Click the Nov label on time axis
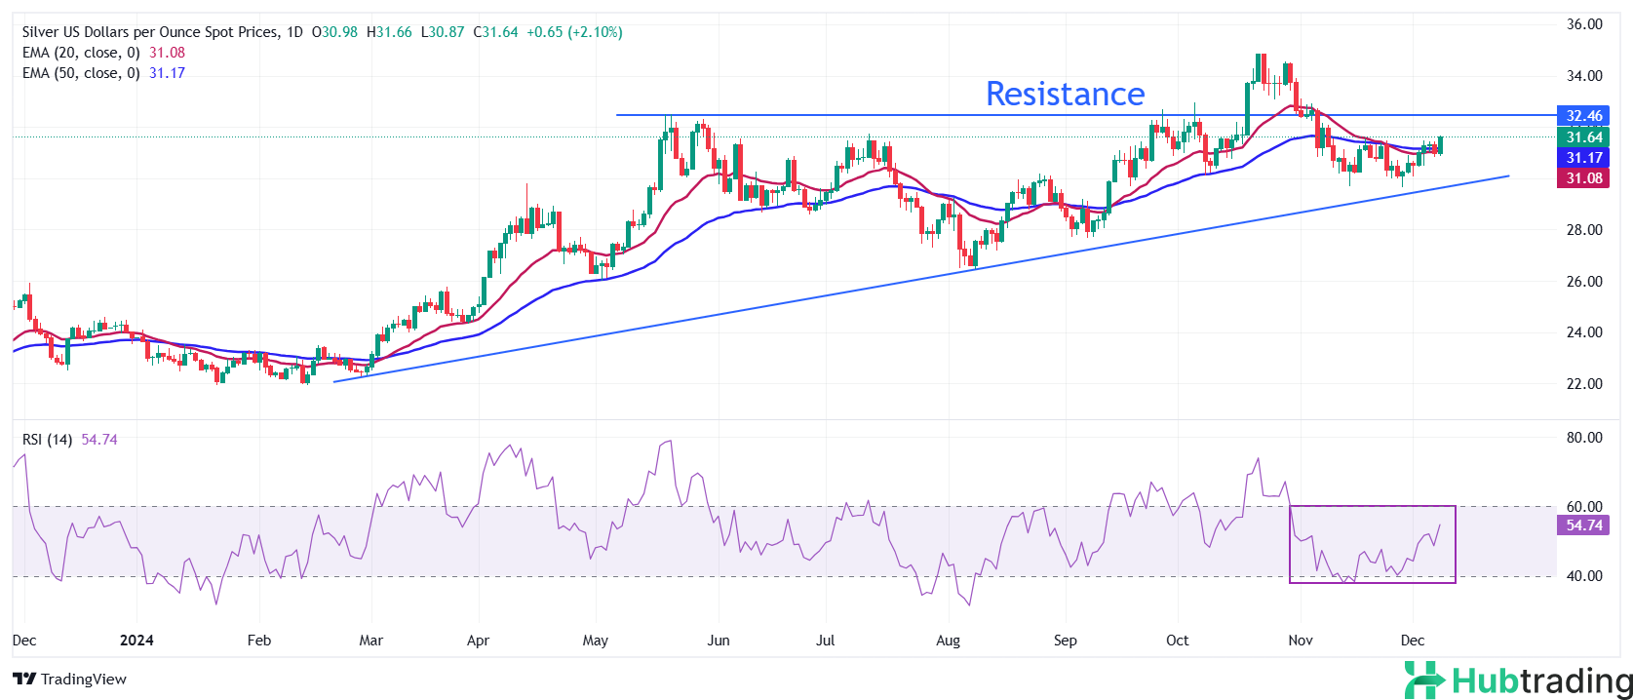The height and width of the screenshot is (700, 1633). pyautogui.click(x=1300, y=641)
